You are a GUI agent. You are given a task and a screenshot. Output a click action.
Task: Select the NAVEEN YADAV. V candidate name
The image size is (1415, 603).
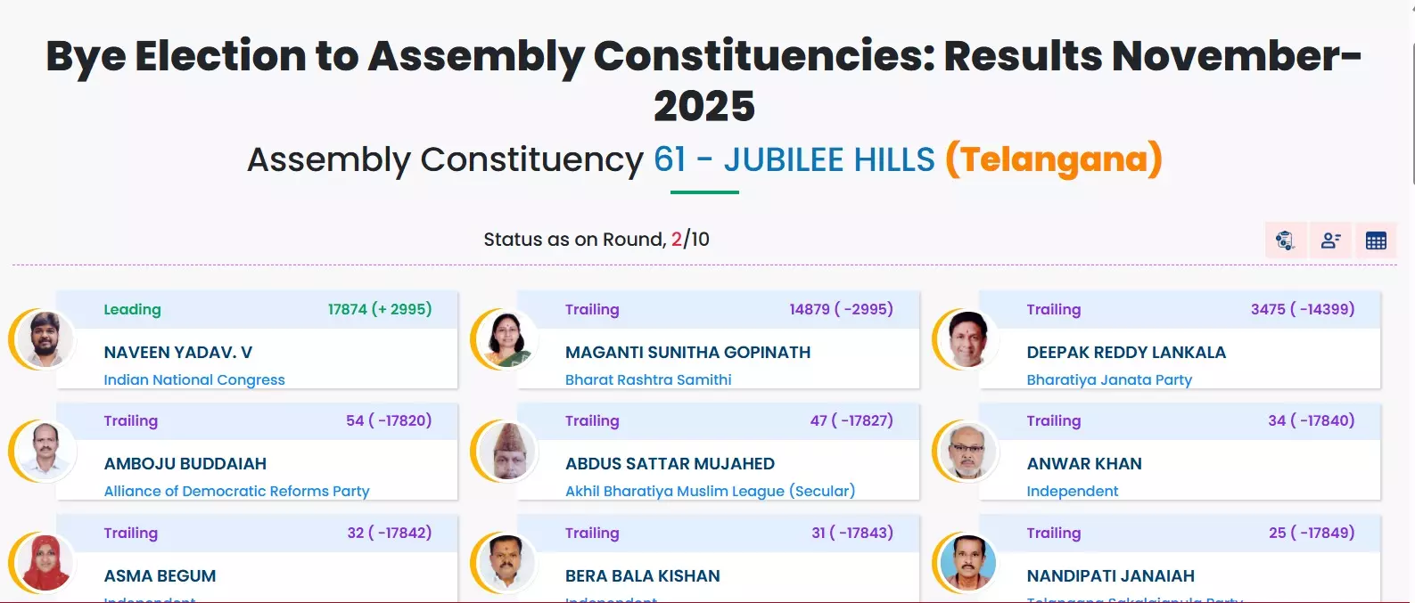(178, 353)
